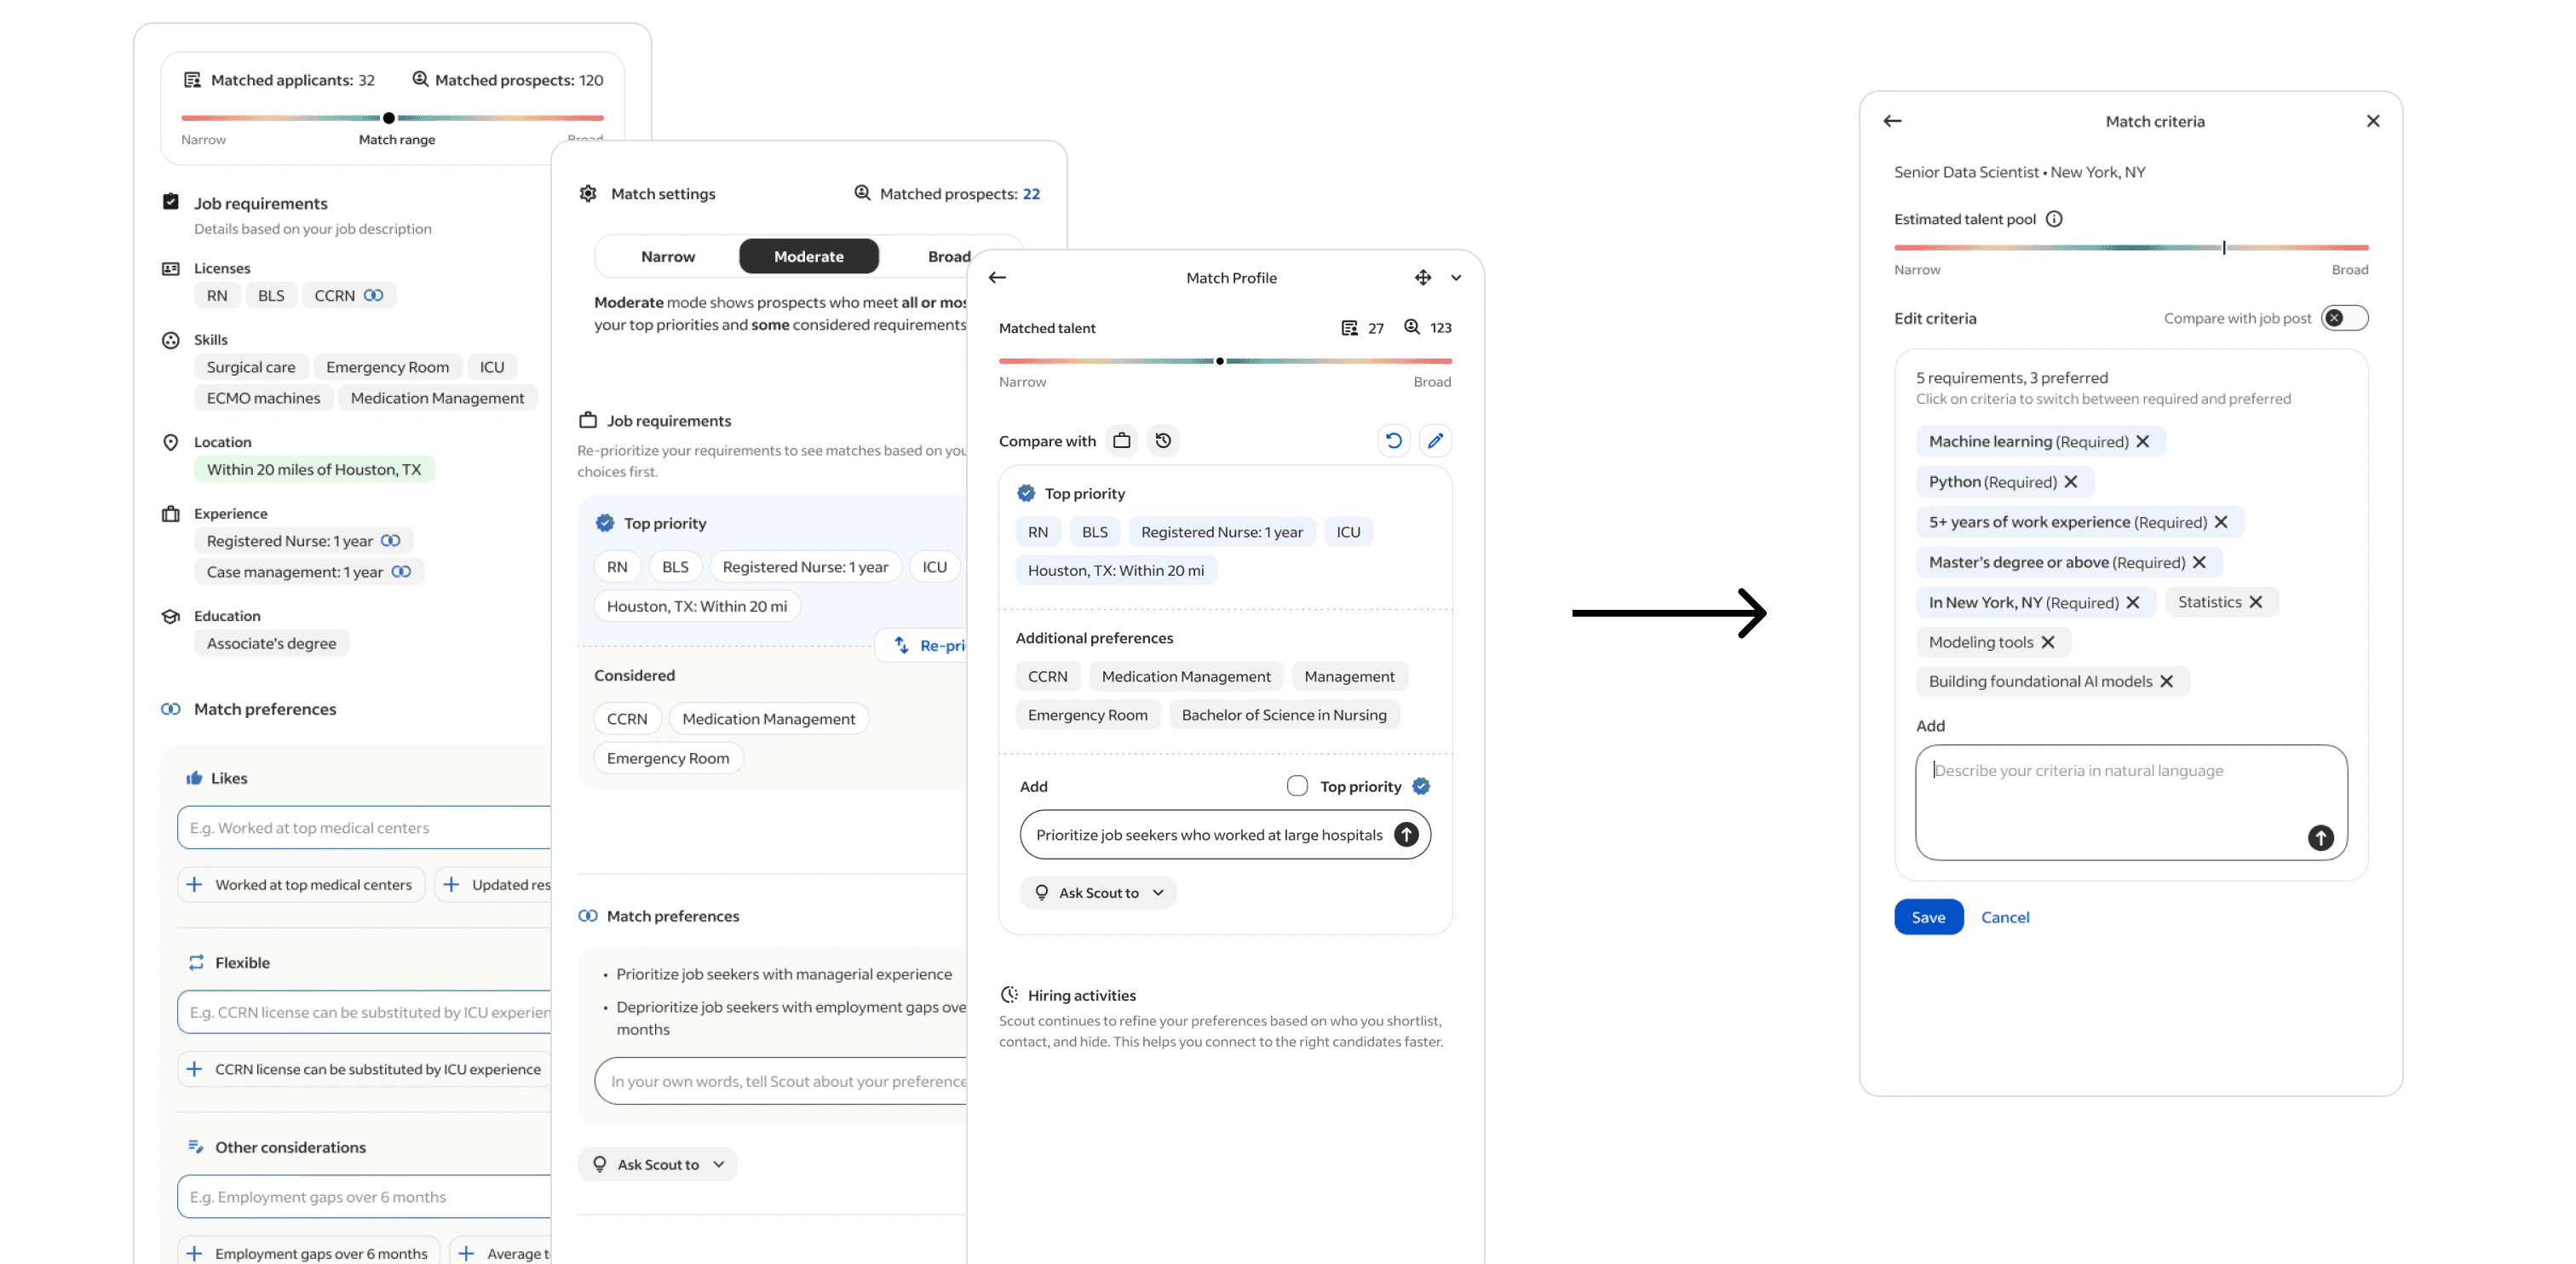Screen dimensions: 2576x1264
Task: Click the blue pencil edit icon
Action: pyautogui.click(x=1435, y=440)
